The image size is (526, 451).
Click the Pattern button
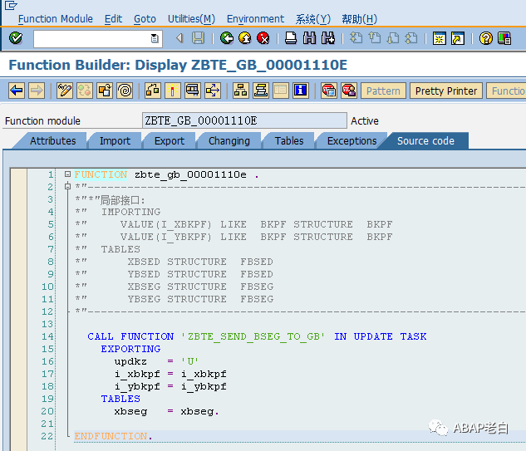tap(383, 91)
